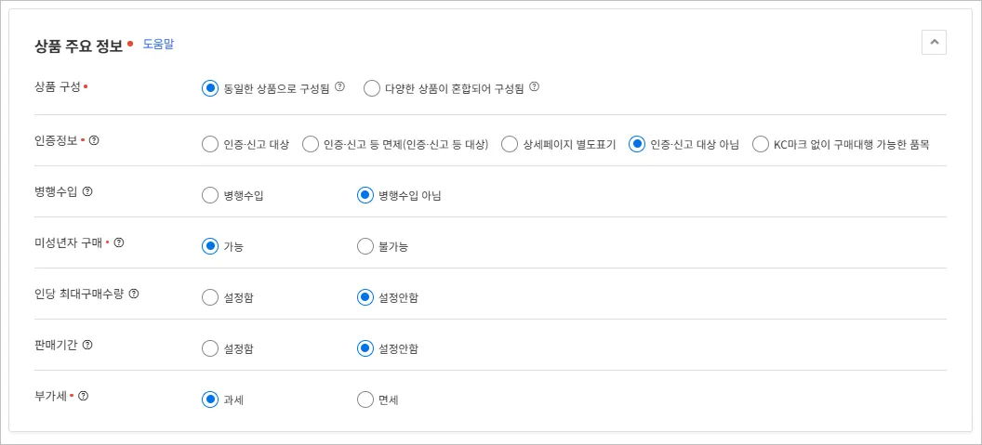Collapse the 상품 주요 정보 section
Image resolution: width=982 pixels, height=445 pixels.
pos(934,42)
